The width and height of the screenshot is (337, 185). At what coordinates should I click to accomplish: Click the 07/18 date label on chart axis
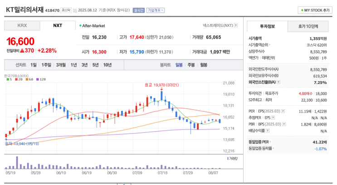tap(163, 173)
